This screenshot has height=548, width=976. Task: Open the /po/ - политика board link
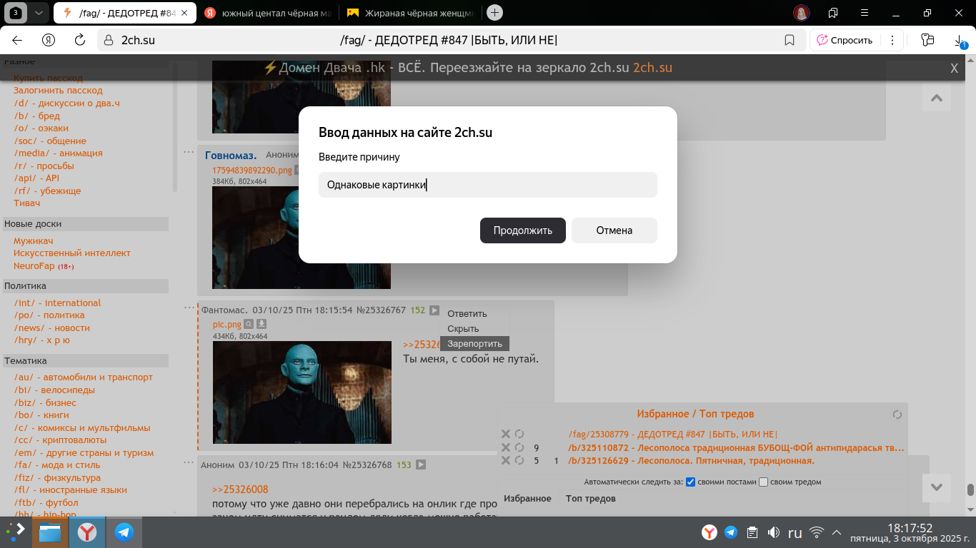49,315
